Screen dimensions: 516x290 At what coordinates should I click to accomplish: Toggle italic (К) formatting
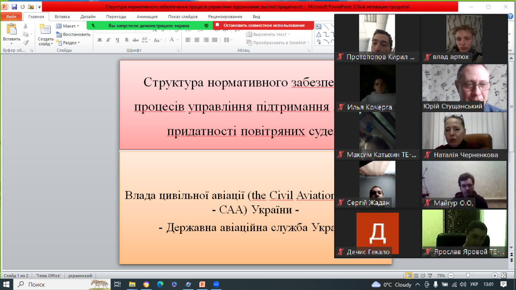(109, 40)
